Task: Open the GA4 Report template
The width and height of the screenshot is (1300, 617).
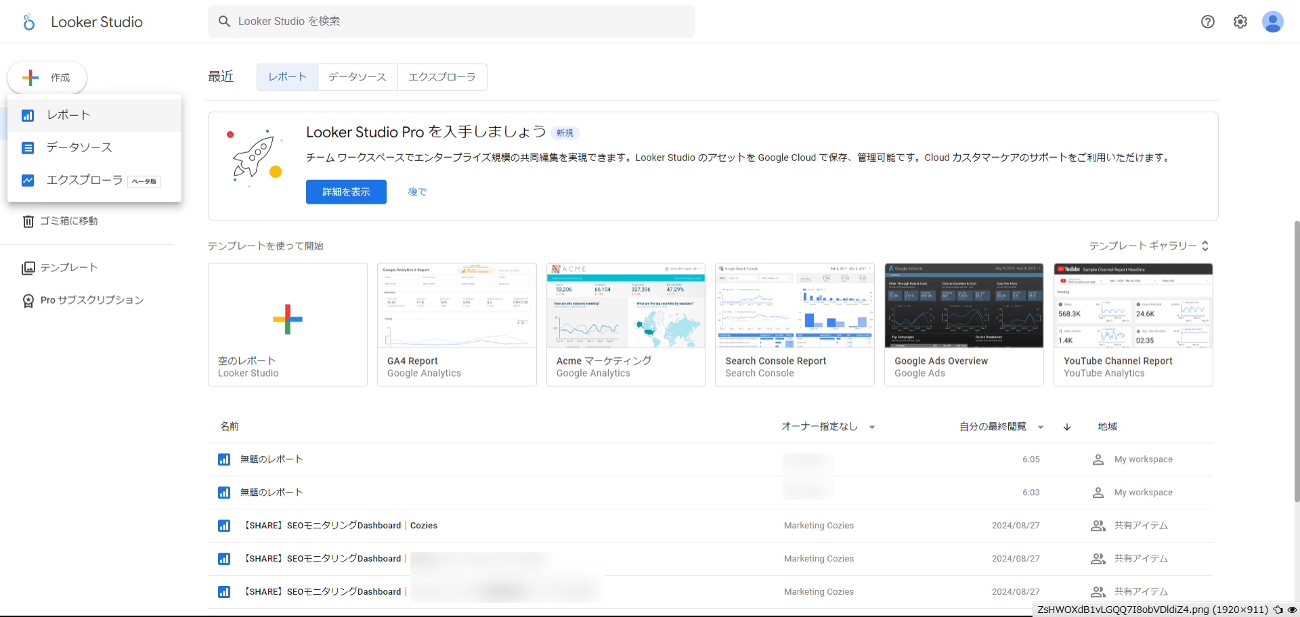Action: (457, 325)
